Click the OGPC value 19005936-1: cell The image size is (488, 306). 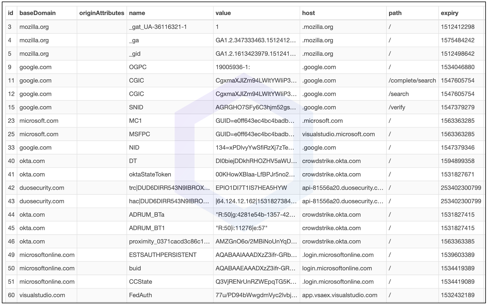(233, 67)
